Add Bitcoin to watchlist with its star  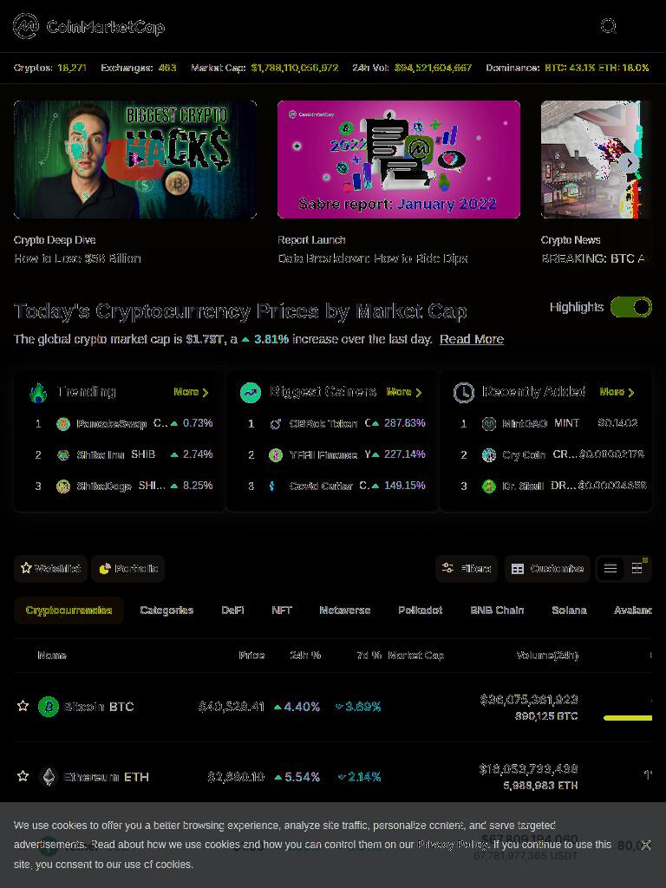pos(23,706)
